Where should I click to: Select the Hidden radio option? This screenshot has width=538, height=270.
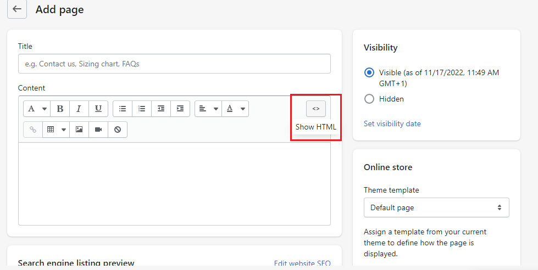pos(369,99)
